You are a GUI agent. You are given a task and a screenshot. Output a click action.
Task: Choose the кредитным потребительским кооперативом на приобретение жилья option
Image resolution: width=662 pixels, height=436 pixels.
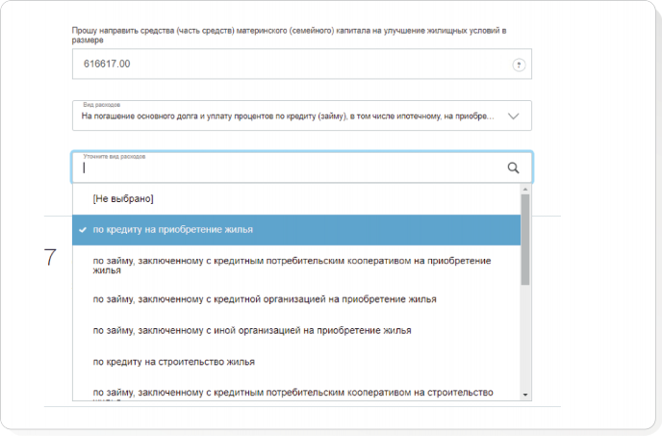[x=296, y=266]
